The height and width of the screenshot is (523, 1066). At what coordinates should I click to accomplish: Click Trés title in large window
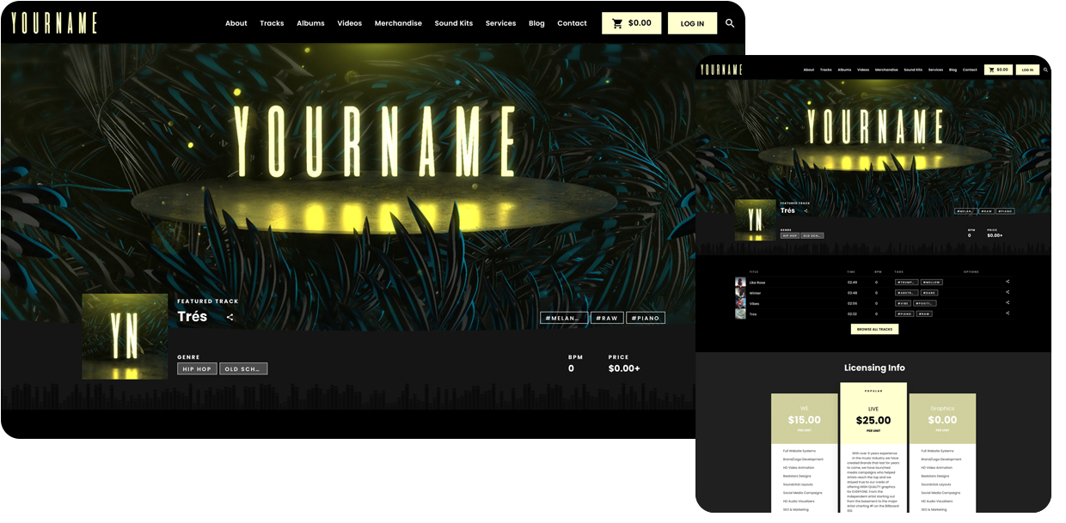193,316
